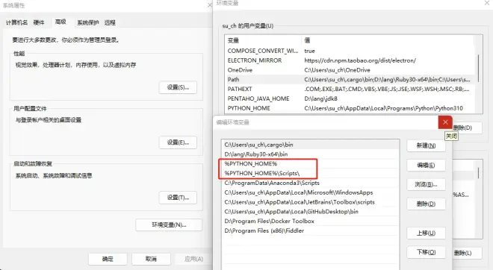Click the 新建(N) button
The width and height of the screenshot is (493, 270).
(426, 145)
